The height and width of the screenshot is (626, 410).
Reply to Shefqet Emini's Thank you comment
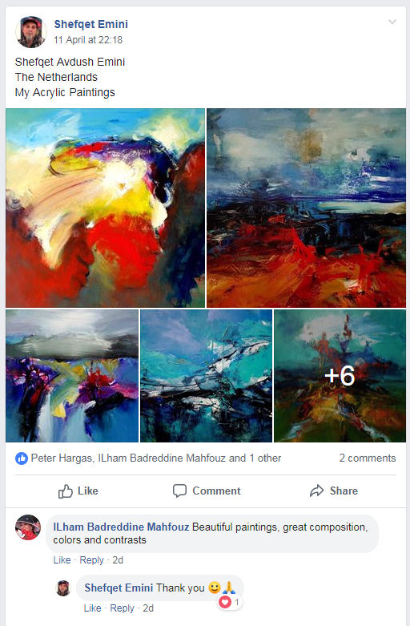coord(122,608)
